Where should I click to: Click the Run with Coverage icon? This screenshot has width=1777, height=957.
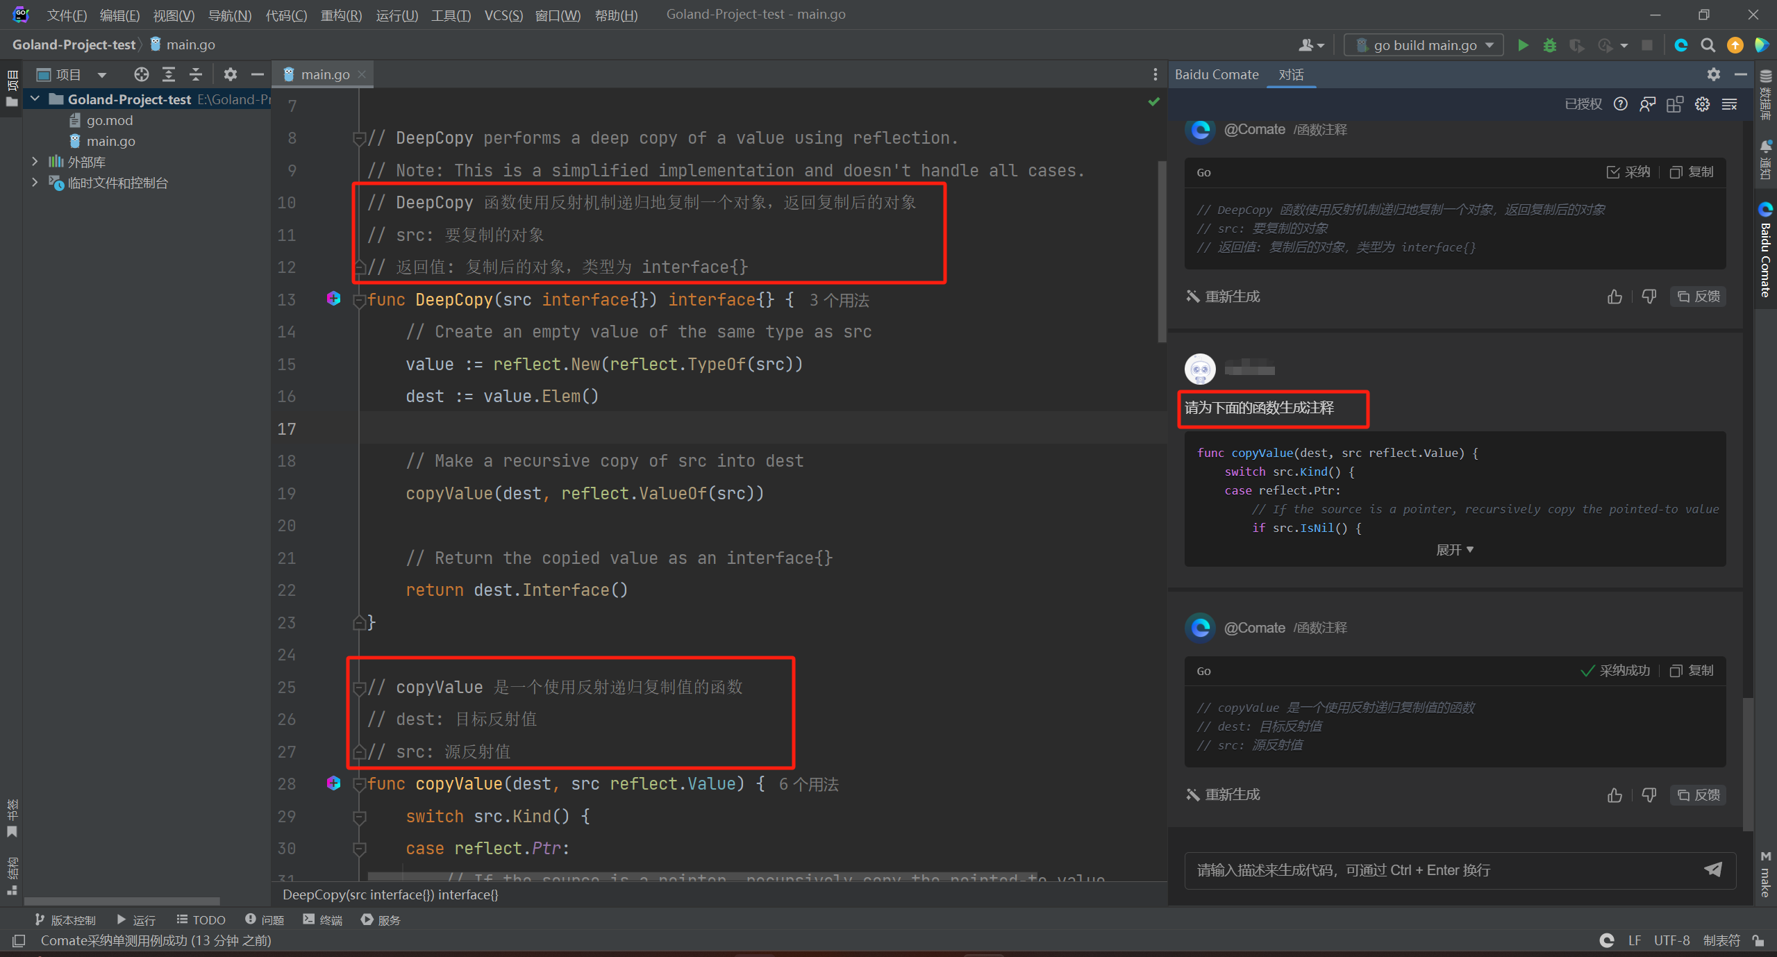tap(1577, 45)
